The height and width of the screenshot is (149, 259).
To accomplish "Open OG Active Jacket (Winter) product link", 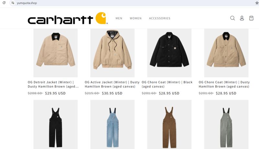I will coord(112,84).
